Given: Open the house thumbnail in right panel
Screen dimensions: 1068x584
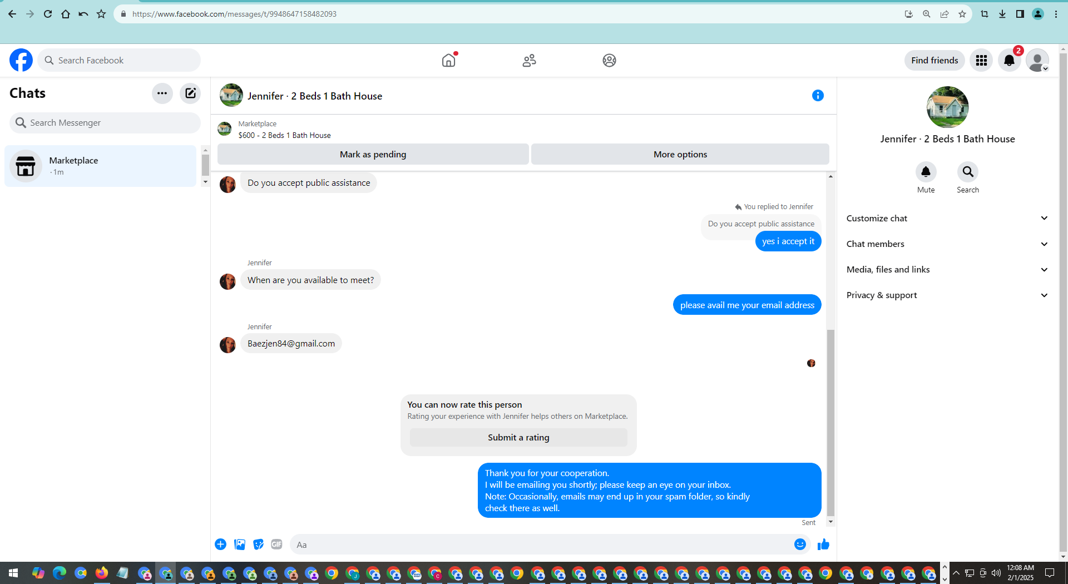Looking at the screenshot, I should coord(947,107).
